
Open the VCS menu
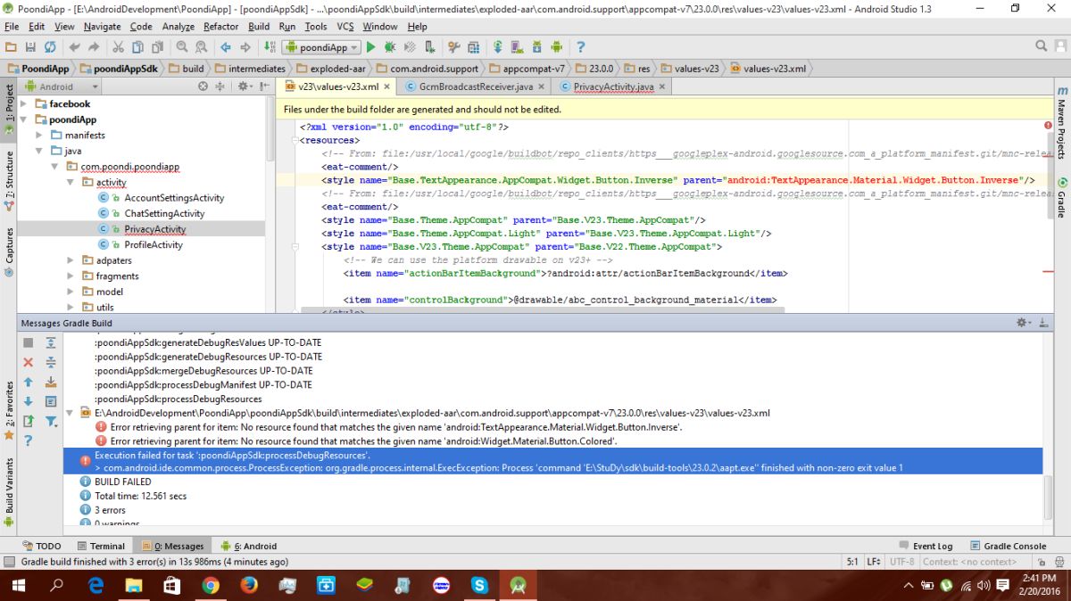tap(345, 27)
